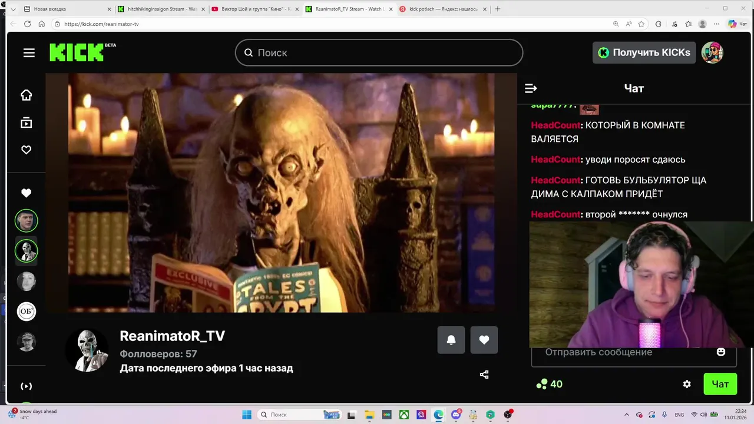Go back with browser back arrow
The width and height of the screenshot is (754, 424).
click(13, 24)
